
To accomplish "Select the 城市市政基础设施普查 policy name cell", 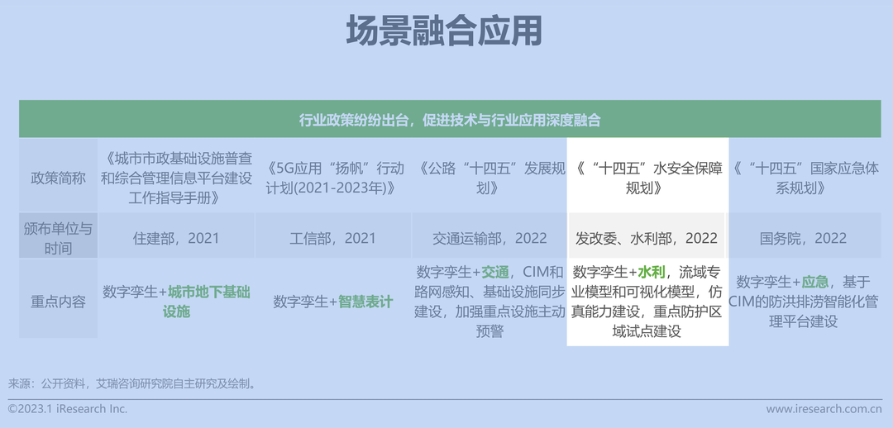I will click(175, 177).
